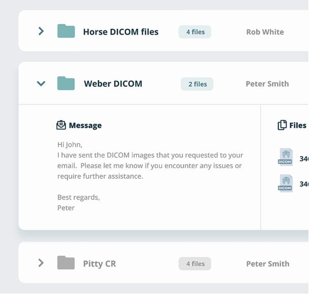Open the second DICOM file icon

pyautogui.click(x=285, y=183)
